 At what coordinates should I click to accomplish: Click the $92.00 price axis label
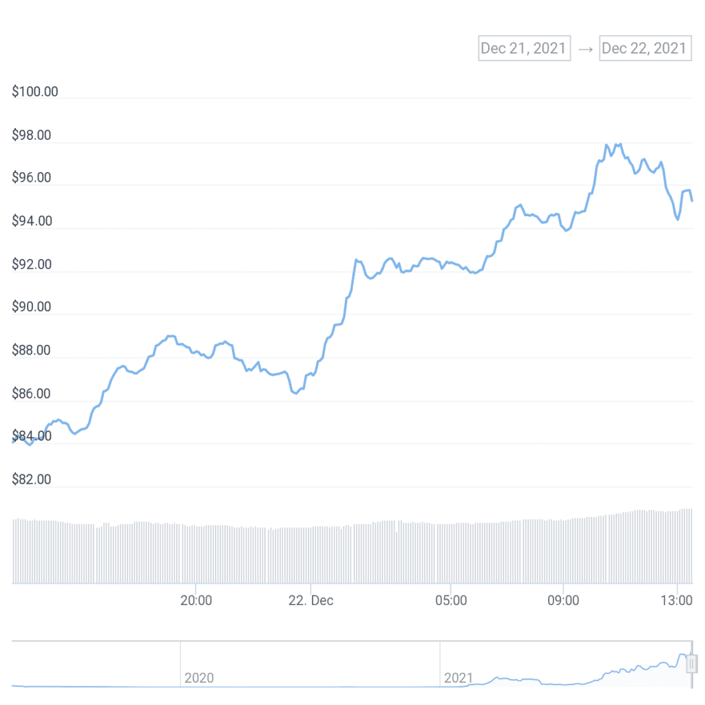32,264
